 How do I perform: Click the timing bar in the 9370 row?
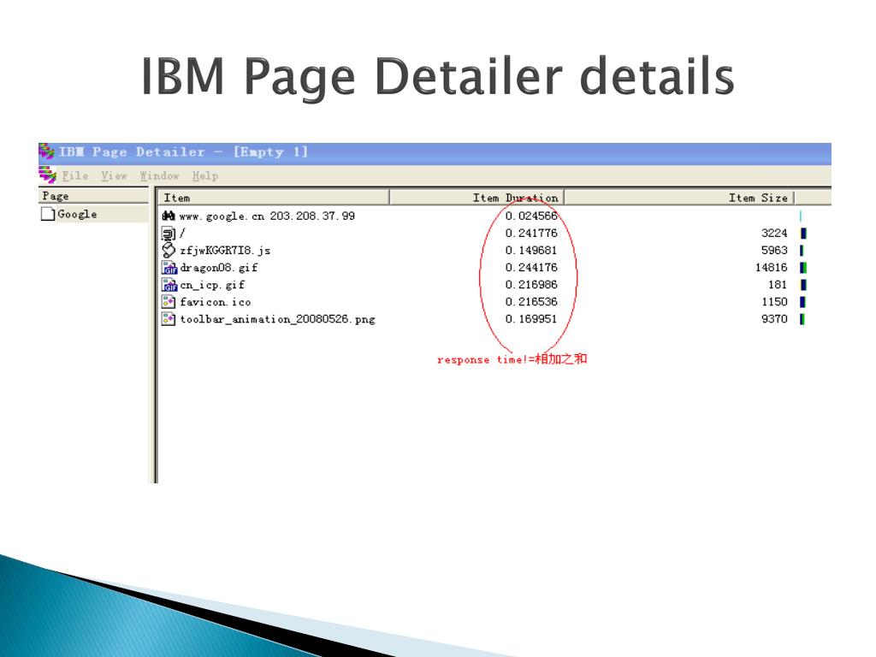point(802,319)
